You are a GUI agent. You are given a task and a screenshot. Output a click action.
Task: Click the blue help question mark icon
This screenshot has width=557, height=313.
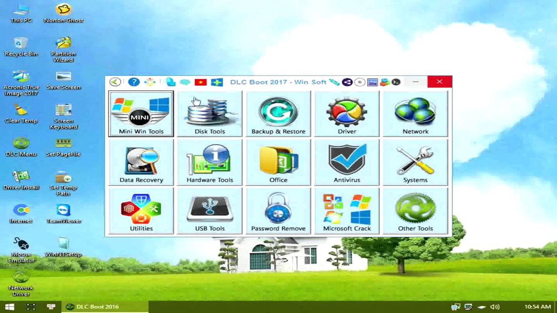[134, 82]
